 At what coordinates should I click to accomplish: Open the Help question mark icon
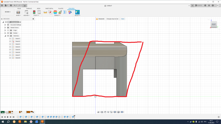pyautogui.click(x=213, y=6)
